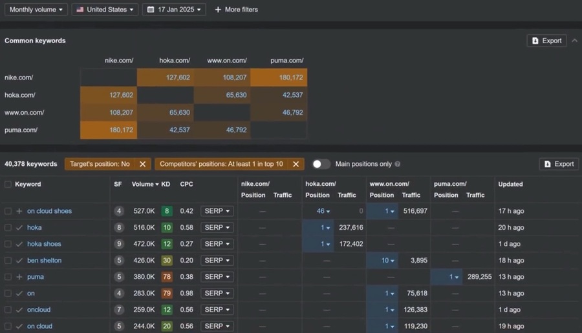Remove the Target's position: No filter
582x333 pixels.
142,164
